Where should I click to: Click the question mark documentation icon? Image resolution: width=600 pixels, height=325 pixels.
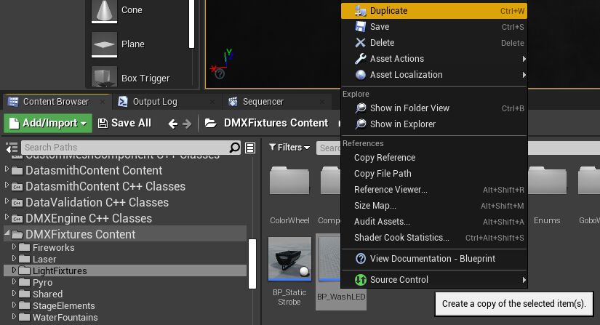(x=361, y=259)
